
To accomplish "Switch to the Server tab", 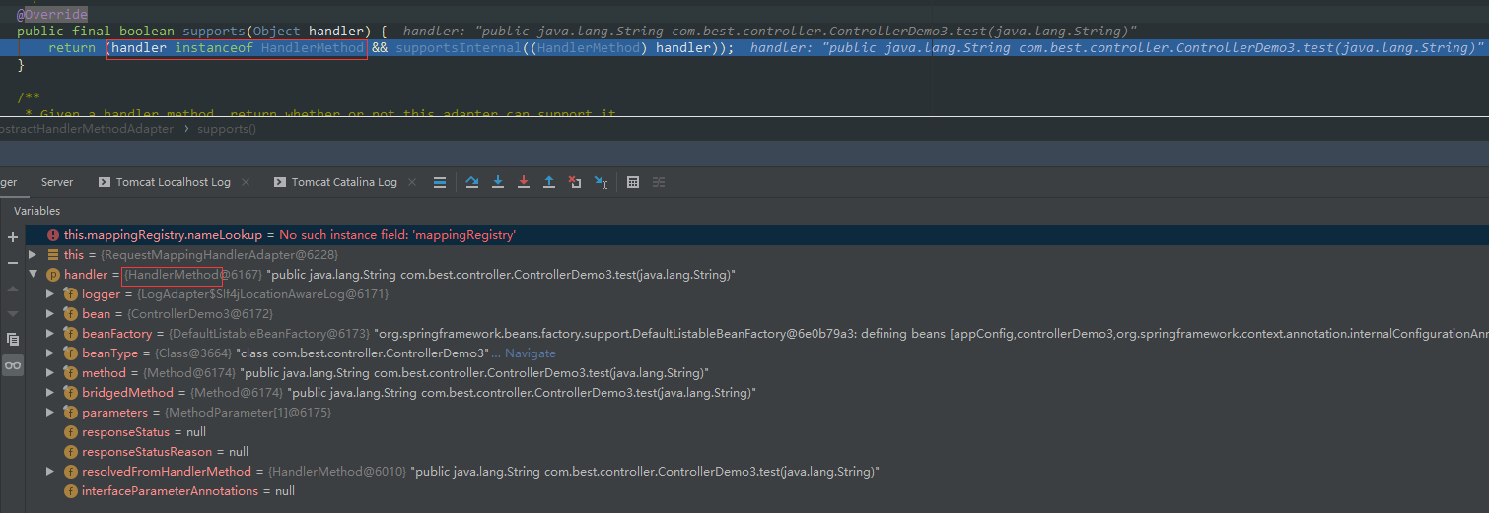I will click(57, 182).
